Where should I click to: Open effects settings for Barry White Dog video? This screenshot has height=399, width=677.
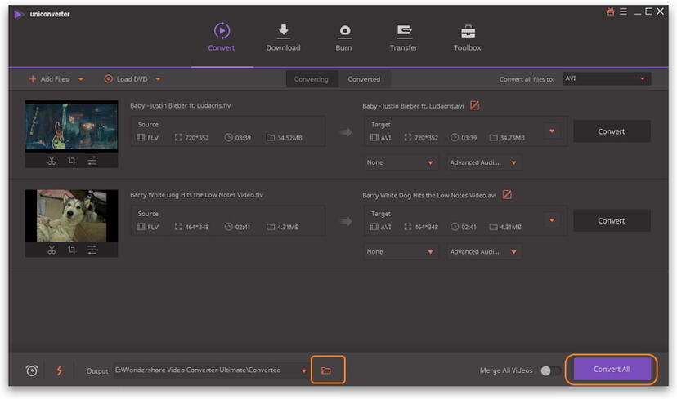[92, 250]
